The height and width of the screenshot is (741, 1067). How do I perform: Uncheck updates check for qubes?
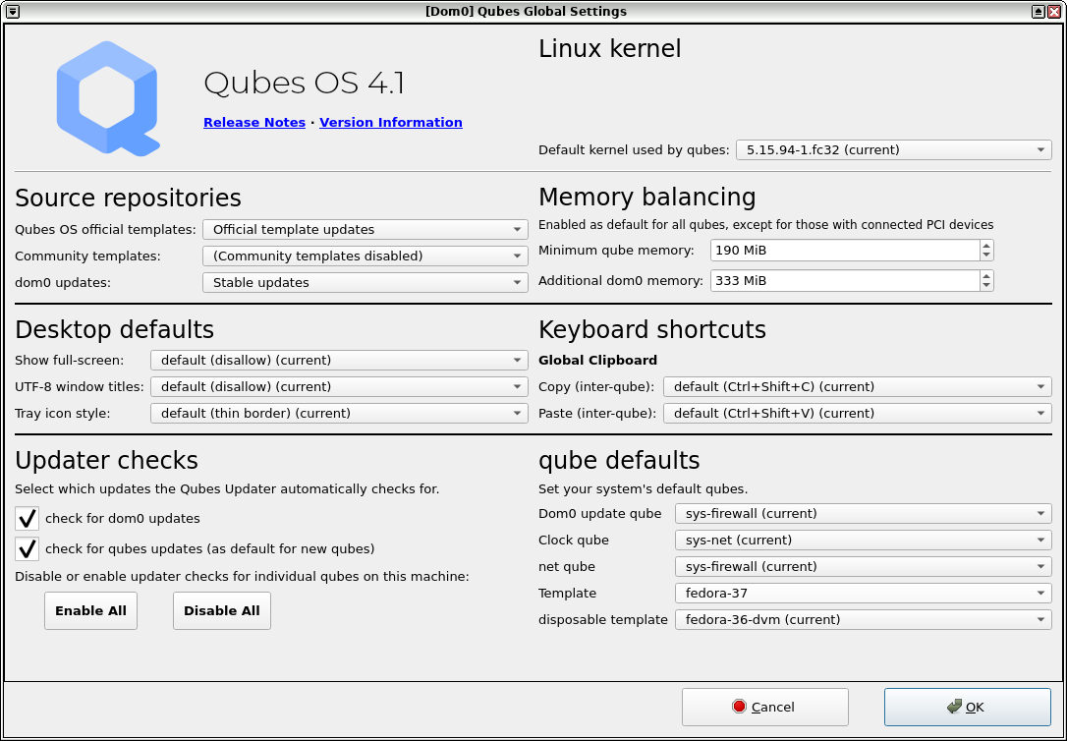click(x=27, y=549)
